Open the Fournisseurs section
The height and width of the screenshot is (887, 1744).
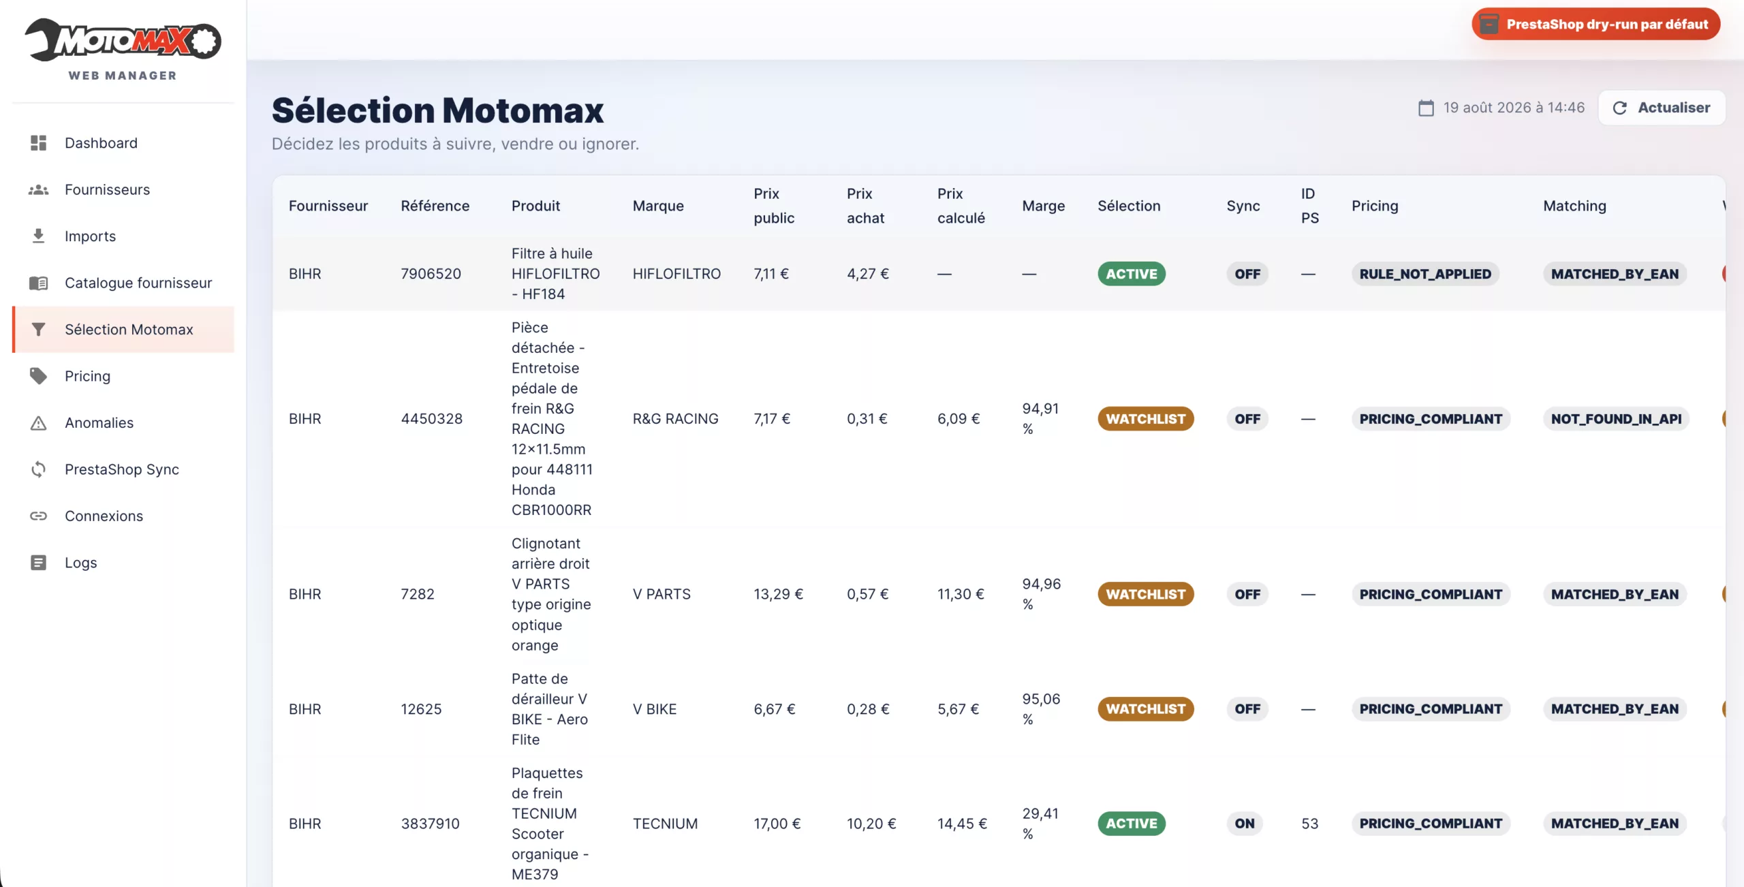coord(123,190)
